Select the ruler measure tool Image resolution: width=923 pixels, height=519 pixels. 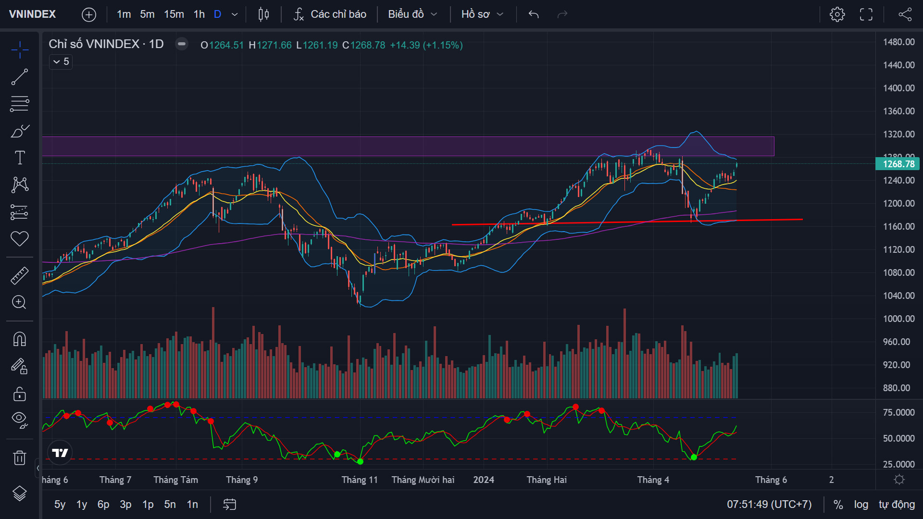(20, 275)
